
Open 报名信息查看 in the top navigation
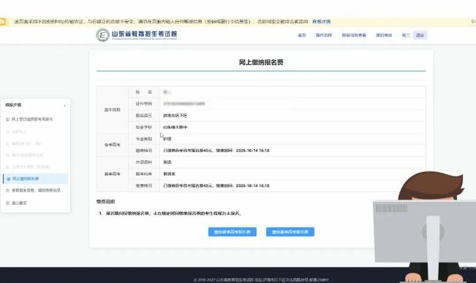pyautogui.click(x=354, y=35)
